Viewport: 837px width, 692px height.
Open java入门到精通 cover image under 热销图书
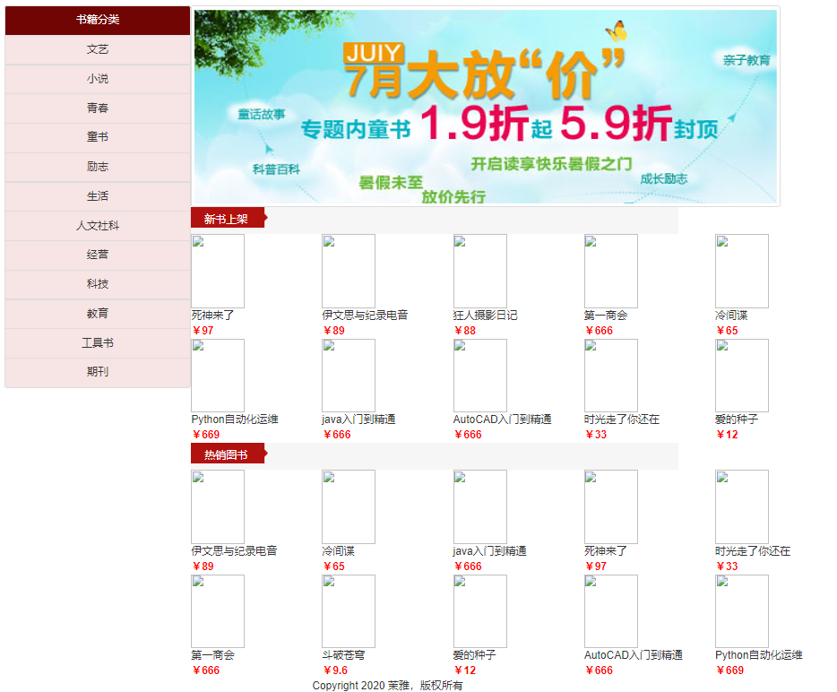point(480,506)
